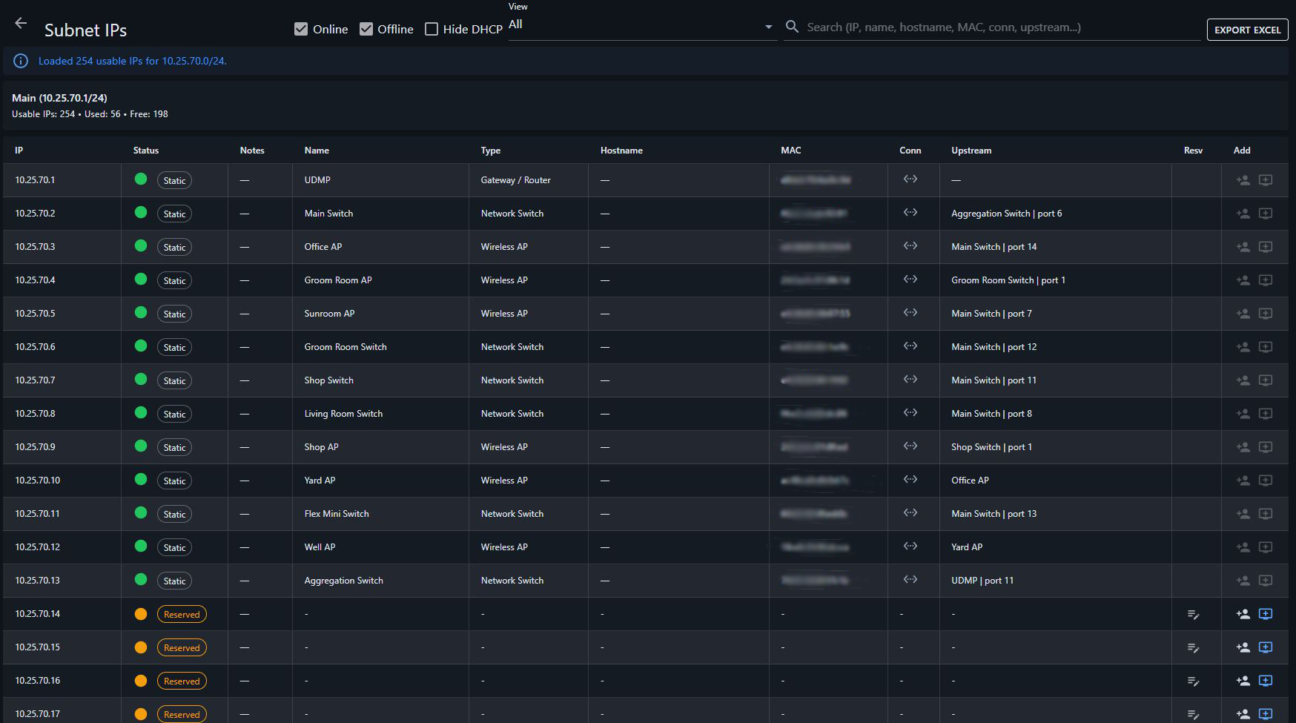Screen dimensions: 1296x723
Task: Click the edit reservation icon for 10.25.70.14
Action: click(1193, 614)
